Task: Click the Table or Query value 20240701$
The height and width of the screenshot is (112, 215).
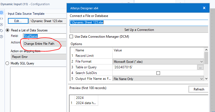Action: 155,67
